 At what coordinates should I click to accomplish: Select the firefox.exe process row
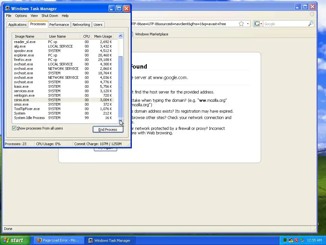(63, 60)
